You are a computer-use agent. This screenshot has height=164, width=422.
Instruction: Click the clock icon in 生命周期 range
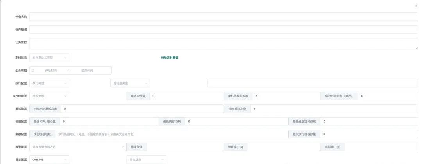33,71
